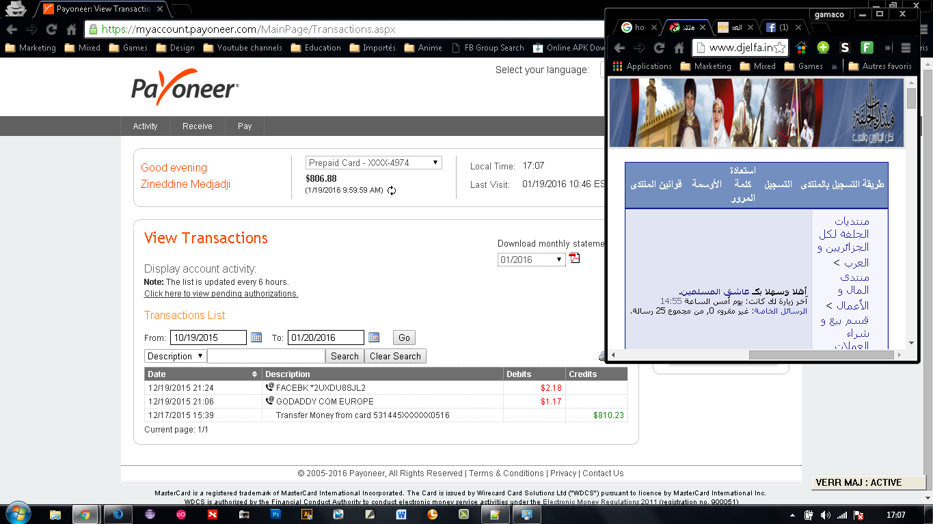Click here to view pending authorizations link
Image resolution: width=933 pixels, height=524 pixels.
[221, 294]
